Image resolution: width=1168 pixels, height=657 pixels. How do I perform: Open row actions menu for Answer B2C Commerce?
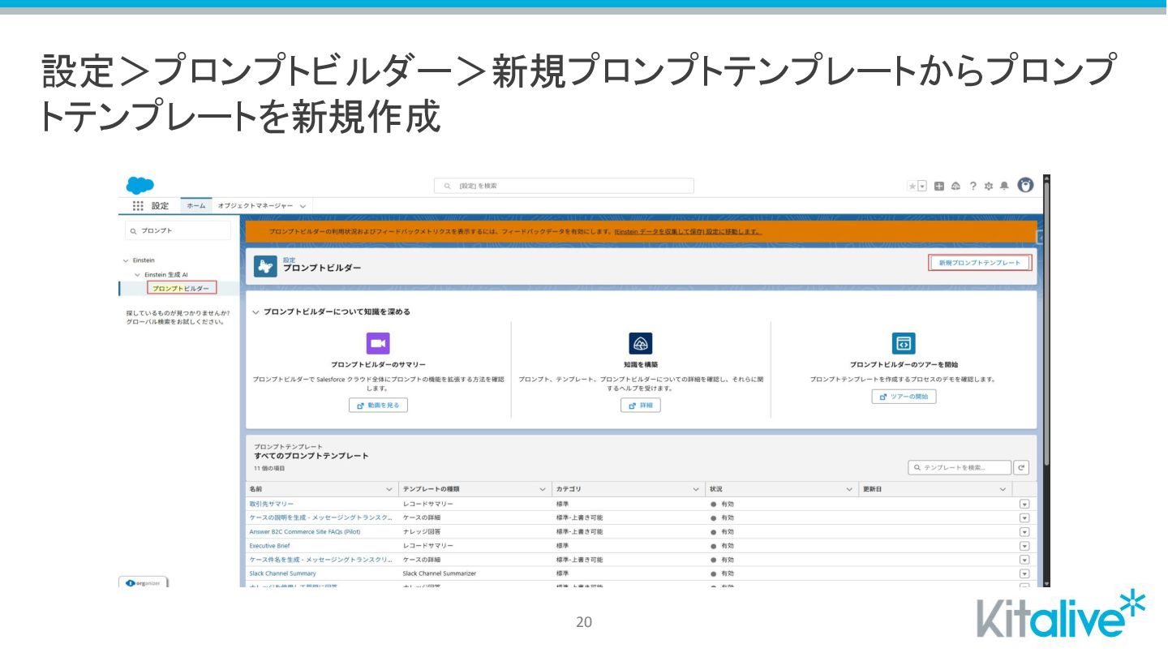click(x=1024, y=531)
